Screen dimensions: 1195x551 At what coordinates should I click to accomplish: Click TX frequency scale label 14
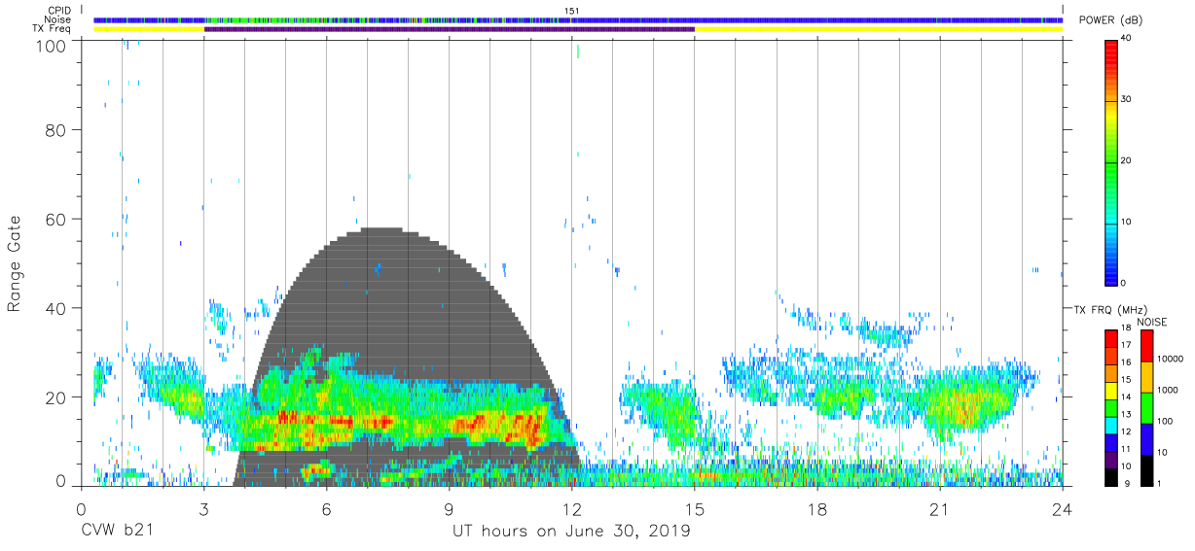click(1127, 397)
